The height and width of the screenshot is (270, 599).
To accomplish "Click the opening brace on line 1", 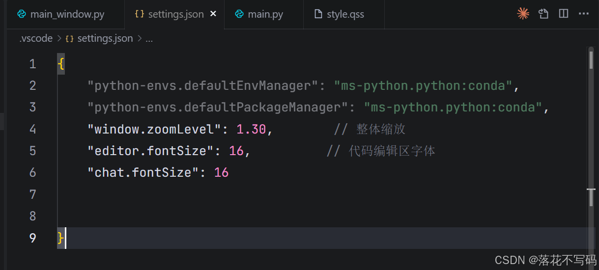I will point(61,64).
